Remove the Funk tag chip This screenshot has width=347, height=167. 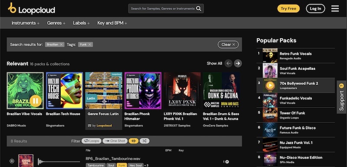pos(90,44)
